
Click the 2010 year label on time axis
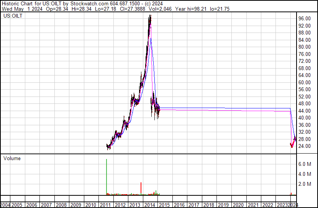pyautogui.click(x=91, y=205)
